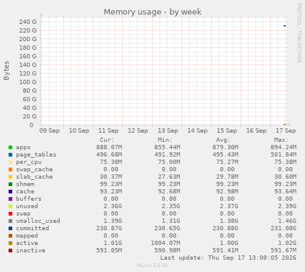Click the brown mapped legend swatch

point(10,236)
